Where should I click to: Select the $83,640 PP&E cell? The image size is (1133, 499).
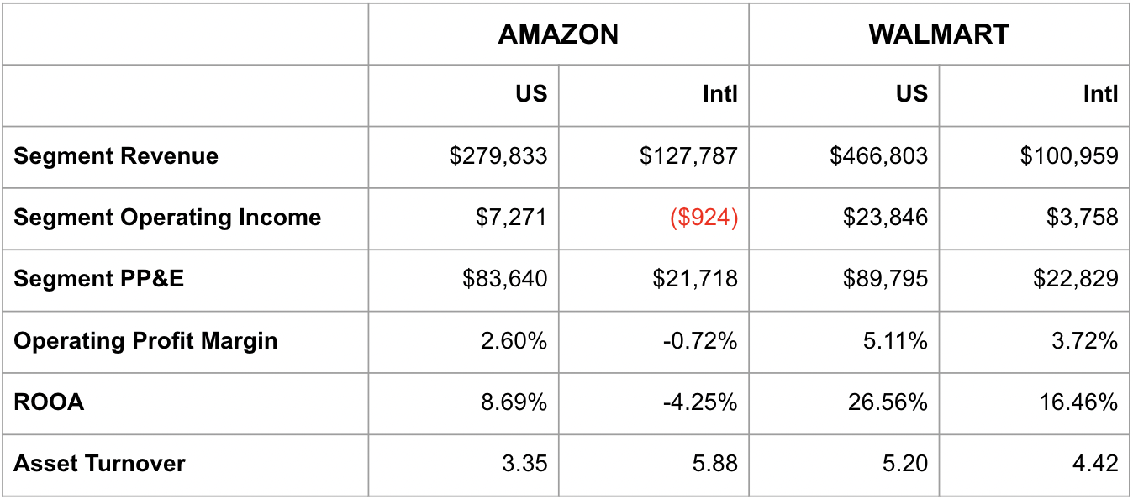click(x=504, y=279)
